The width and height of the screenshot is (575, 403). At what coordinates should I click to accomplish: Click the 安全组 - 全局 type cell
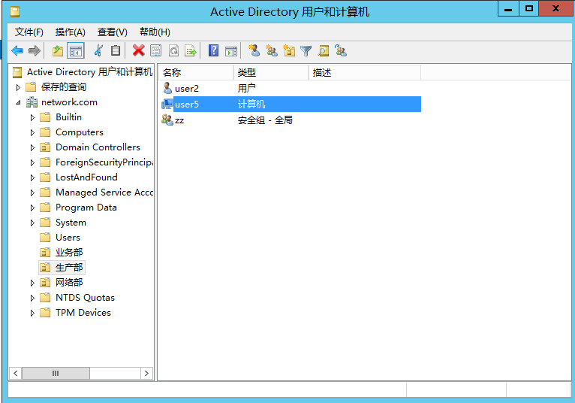click(x=265, y=120)
